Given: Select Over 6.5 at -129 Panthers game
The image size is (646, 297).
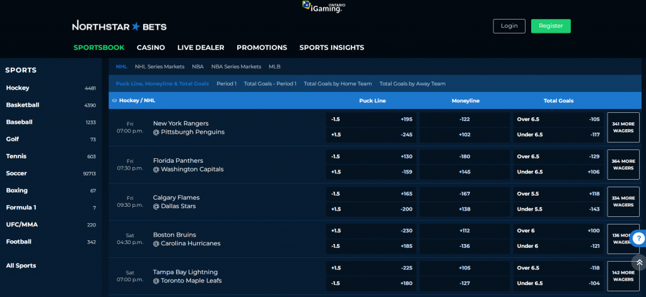Looking at the screenshot, I should click(558, 156).
